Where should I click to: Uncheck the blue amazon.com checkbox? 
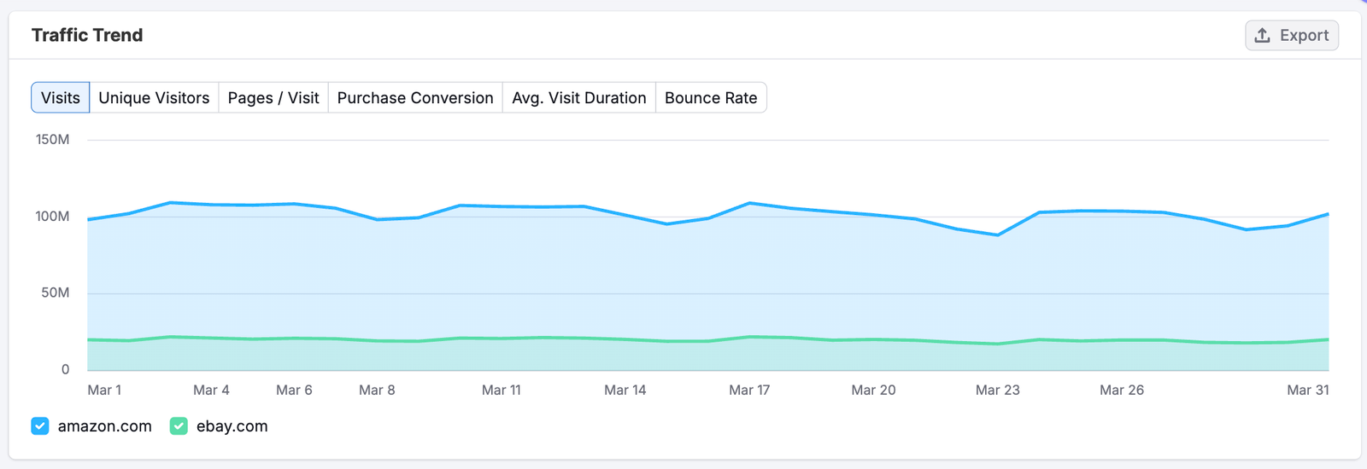pyautogui.click(x=40, y=426)
